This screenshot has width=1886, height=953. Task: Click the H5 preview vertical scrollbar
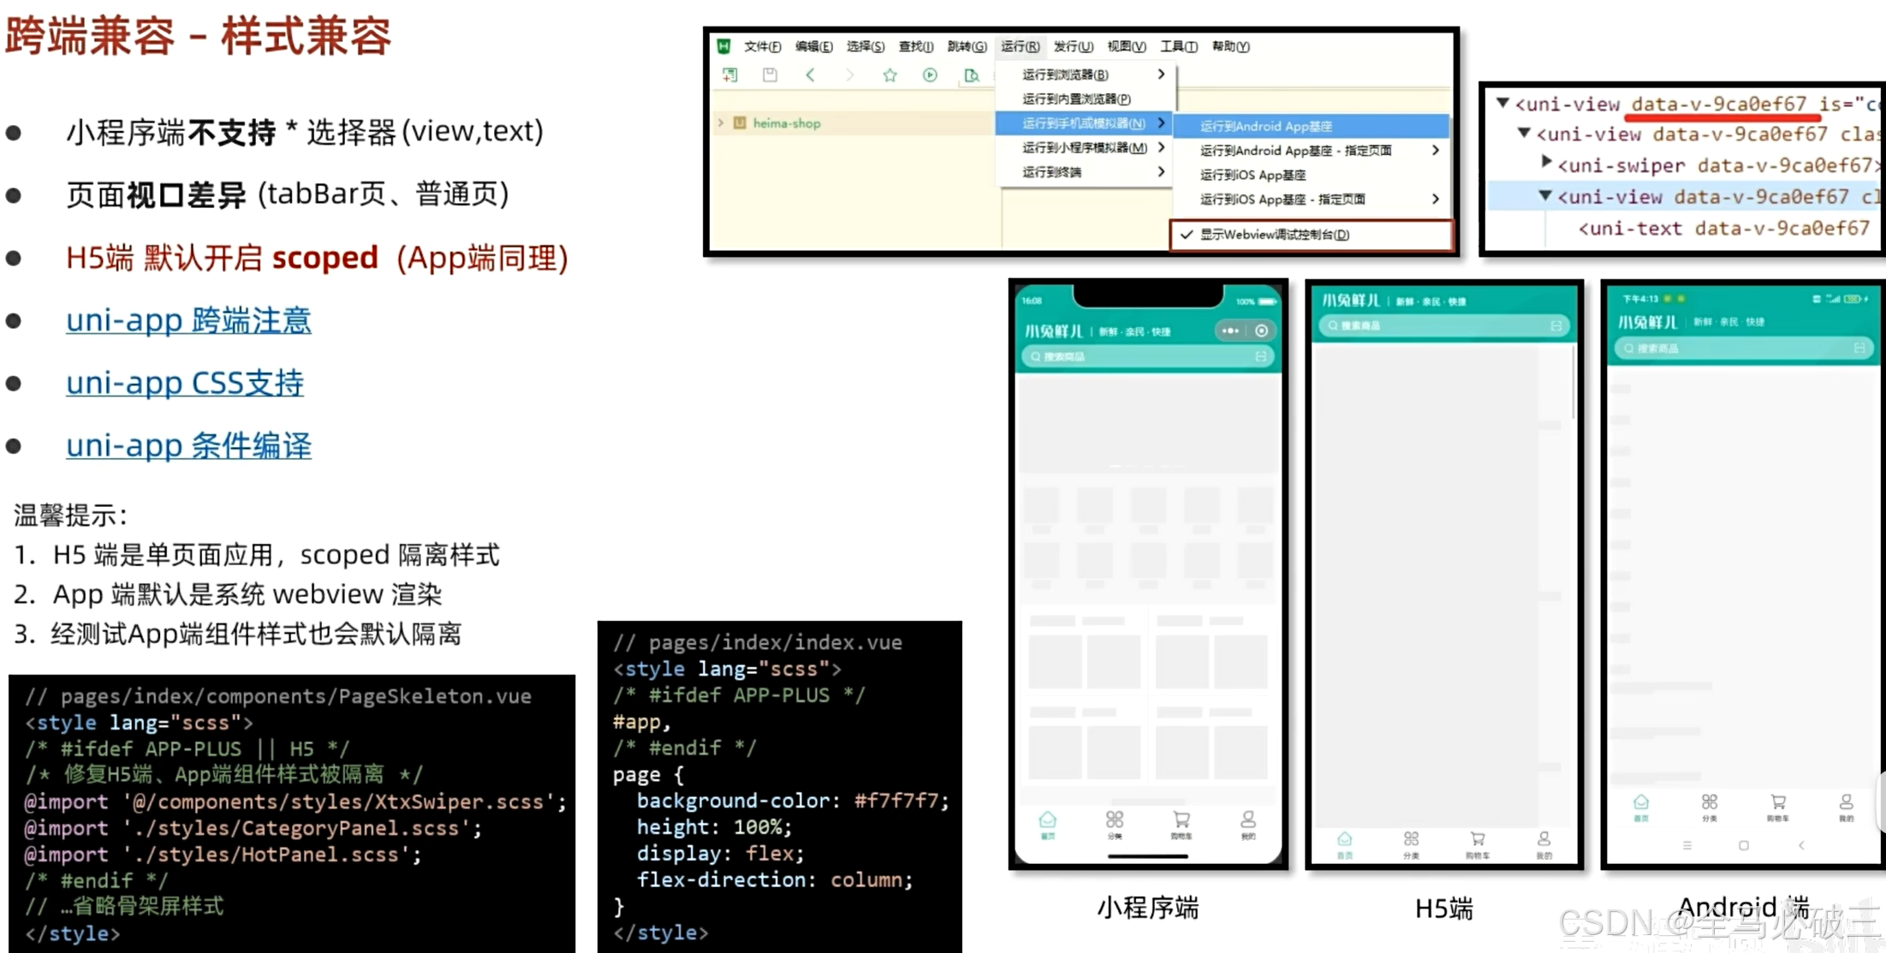(1573, 382)
